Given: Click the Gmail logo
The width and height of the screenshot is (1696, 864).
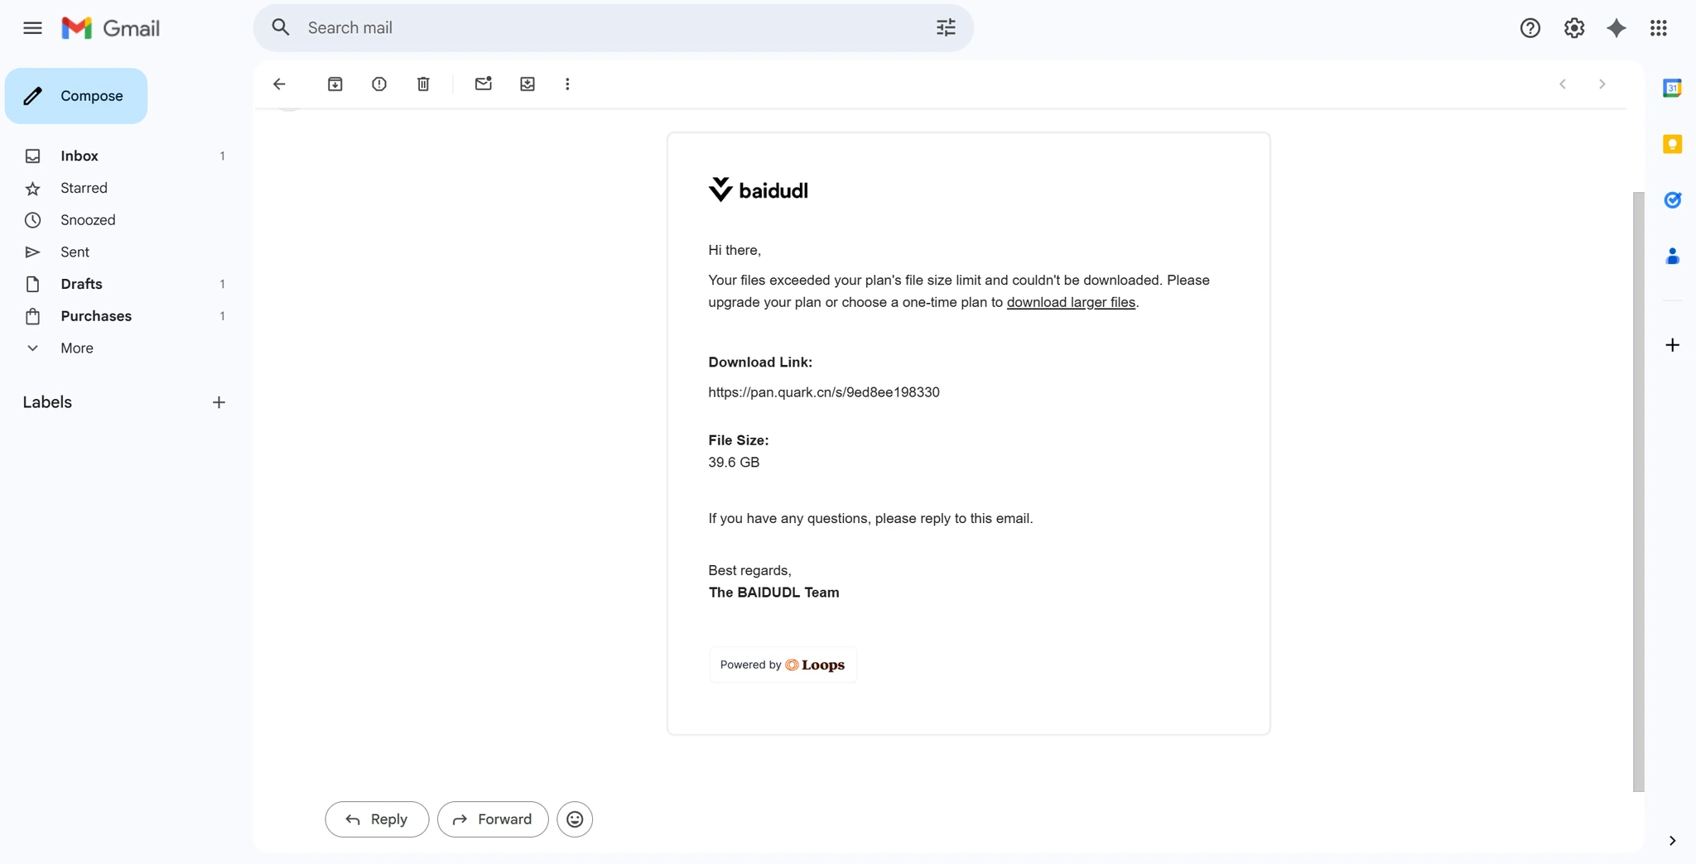Looking at the screenshot, I should (x=111, y=28).
